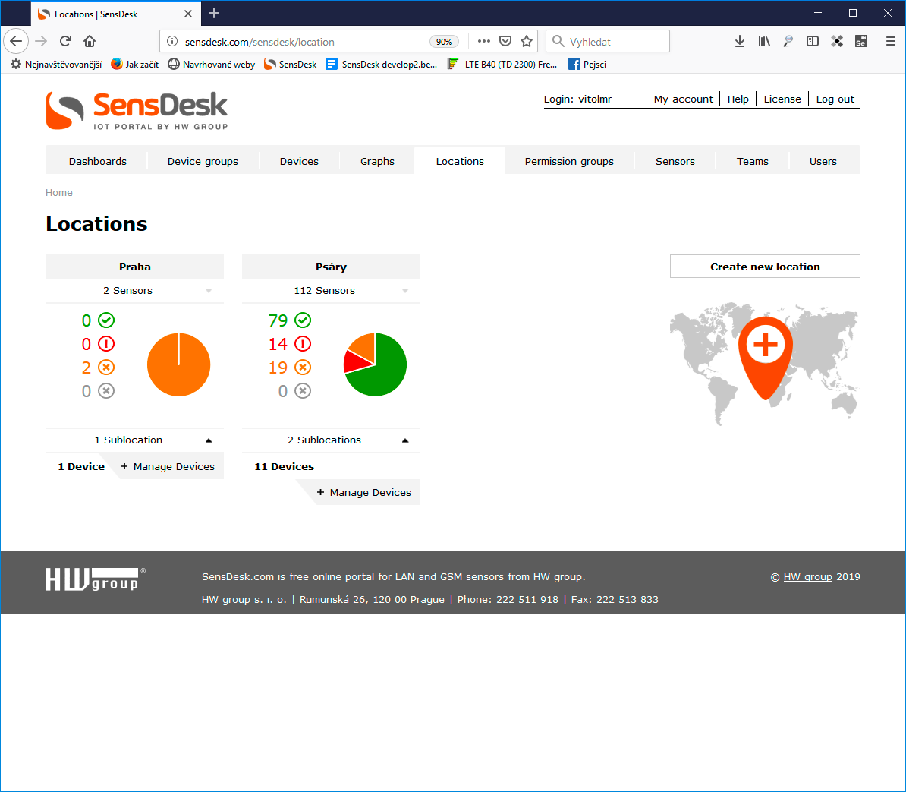
Task: Show site information icon in address bar
Action: point(172,41)
